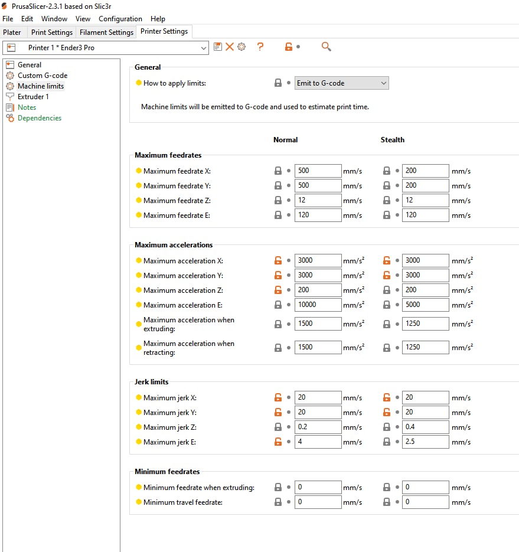Click the gear icon next to delete preset
Viewport: 519px width, 552px height.
point(241,47)
